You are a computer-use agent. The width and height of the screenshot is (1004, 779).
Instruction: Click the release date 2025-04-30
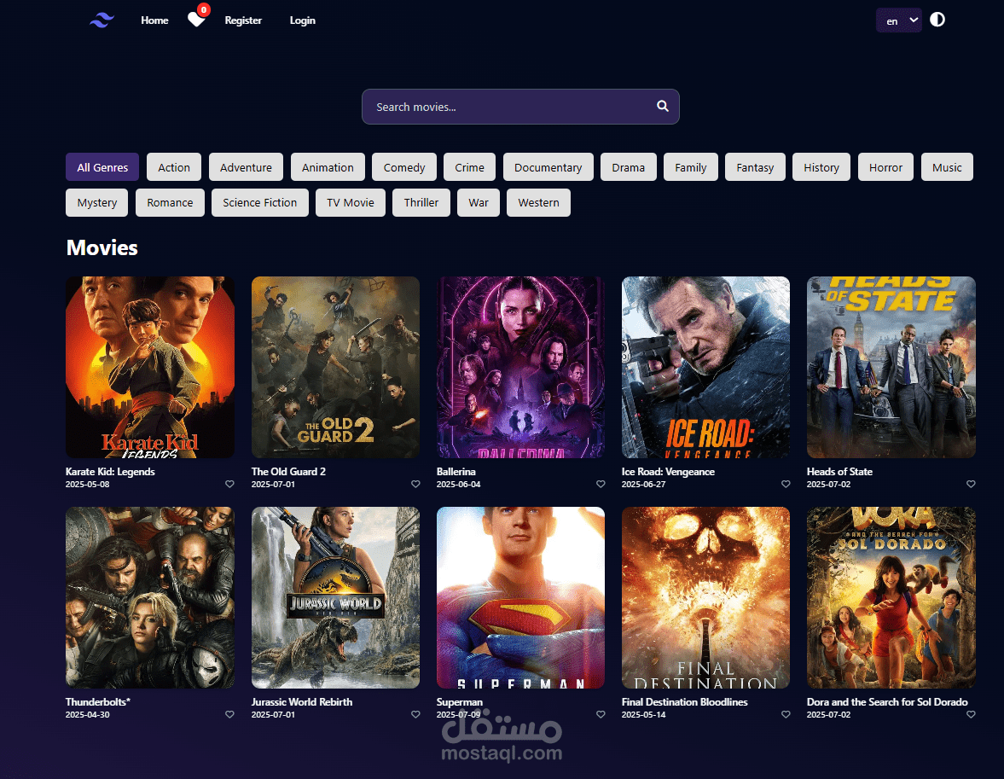tap(87, 714)
